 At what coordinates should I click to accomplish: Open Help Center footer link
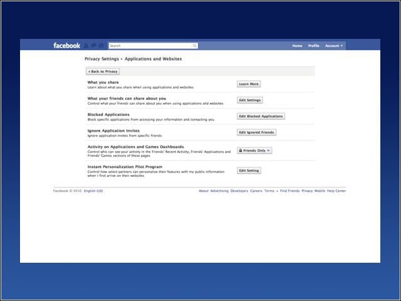[x=336, y=191]
